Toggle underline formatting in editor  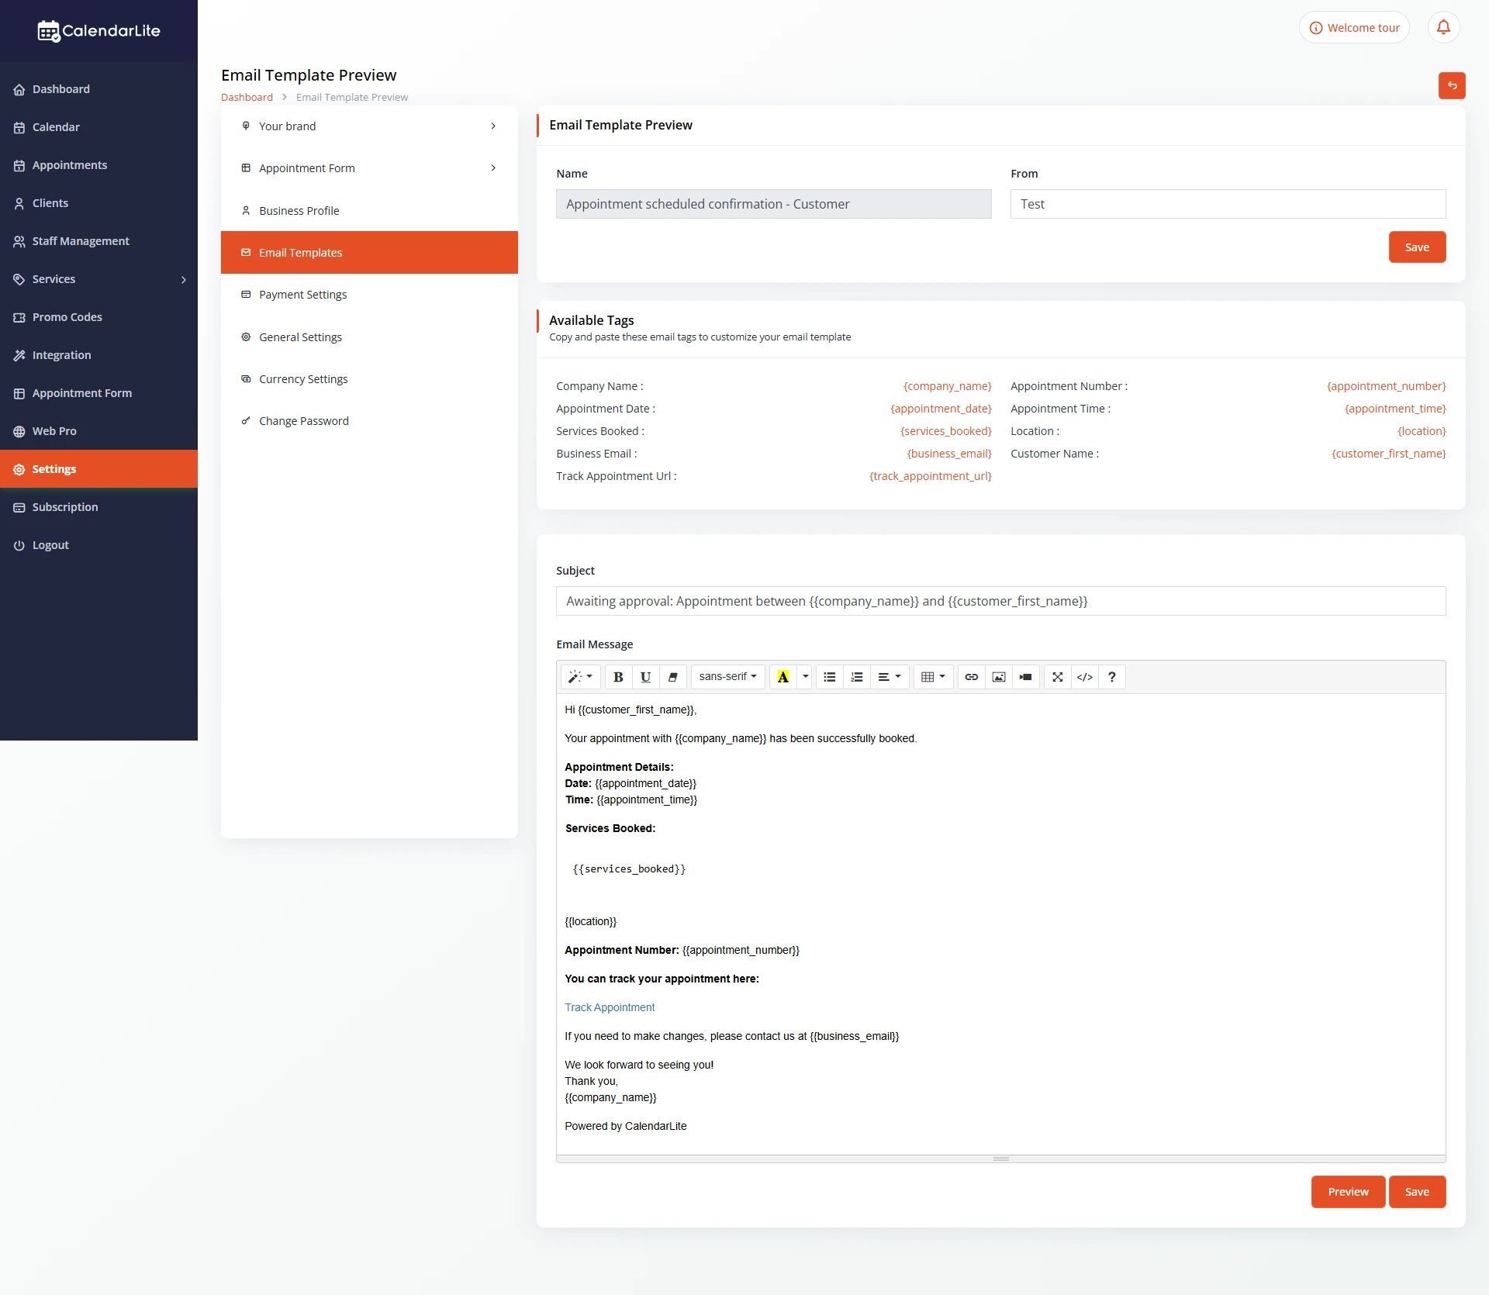click(x=645, y=677)
